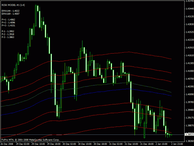This screenshot has width=194, height=146.
Task: Click the 1.41000 price axis label
Action: click(x=190, y=71)
